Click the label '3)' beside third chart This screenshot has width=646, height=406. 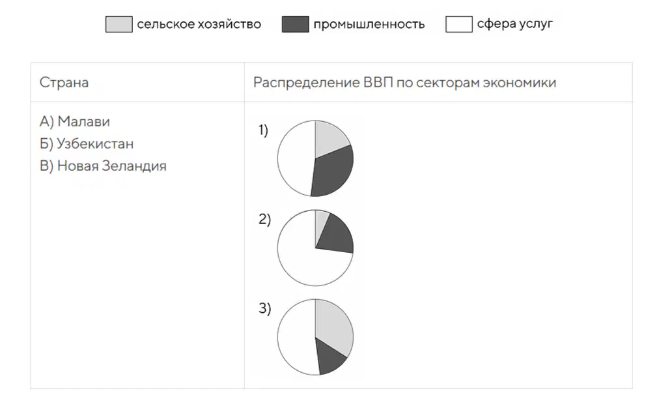tap(264, 309)
